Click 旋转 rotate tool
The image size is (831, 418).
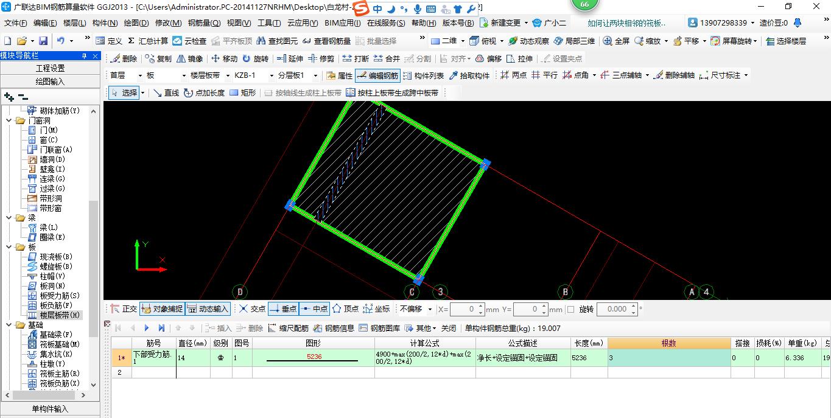point(255,59)
